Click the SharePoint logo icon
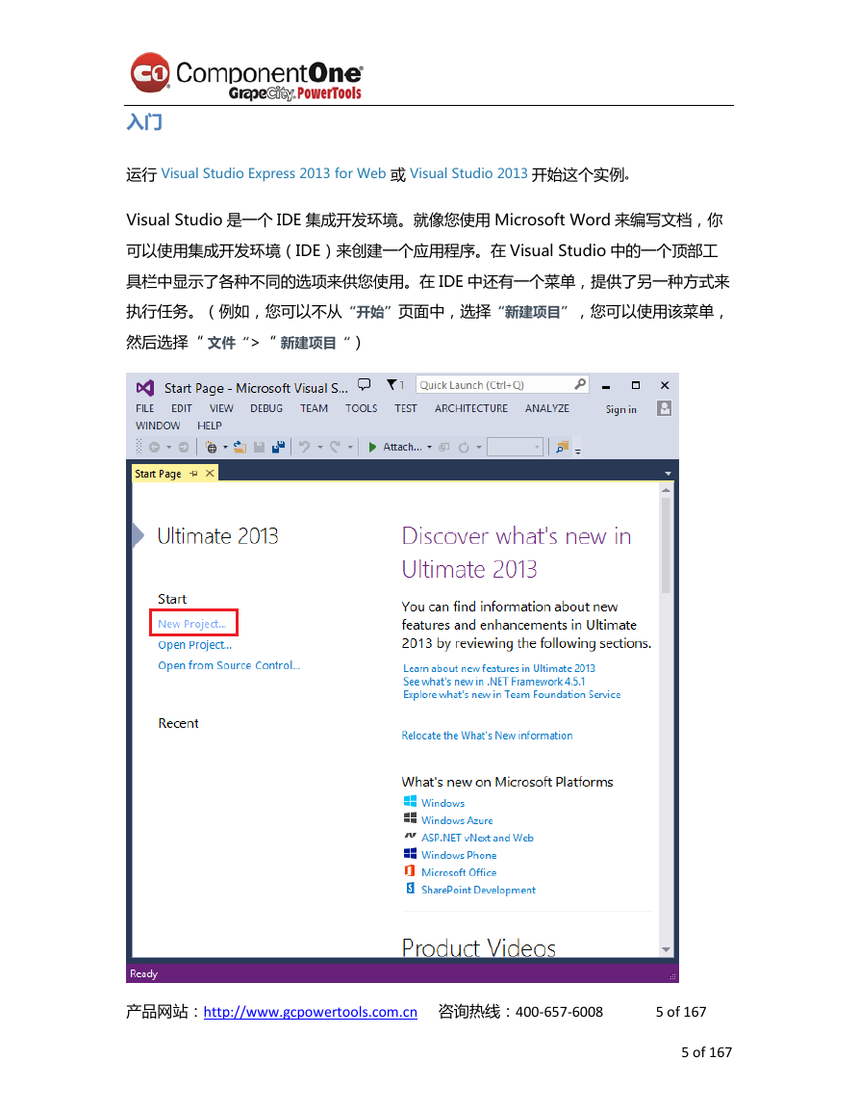The height and width of the screenshot is (1112, 859). pos(410,888)
